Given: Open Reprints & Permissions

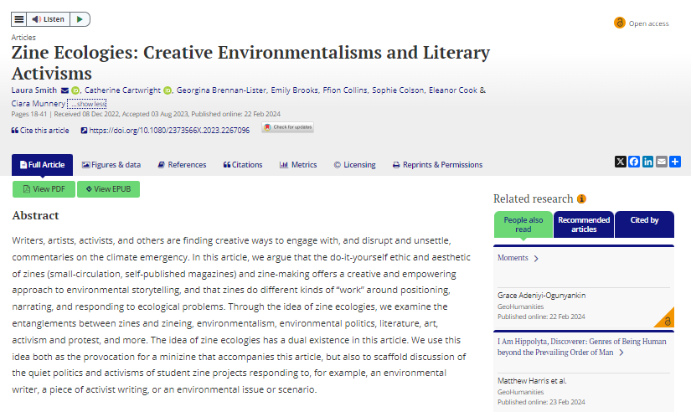Looking at the screenshot, I should point(437,165).
